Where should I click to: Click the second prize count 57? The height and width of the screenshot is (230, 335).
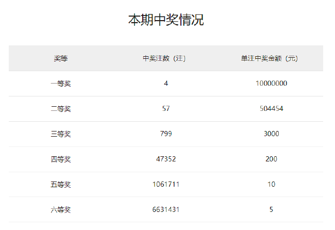pyautogui.click(x=166, y=109)
